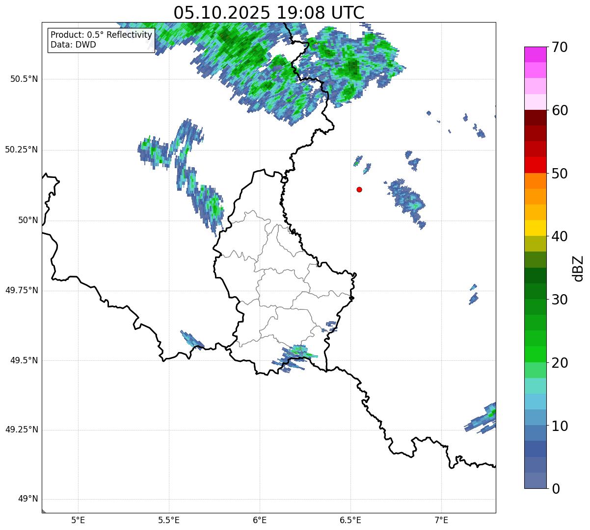Click the "Data: DWD" text
This screenshot has height=530, width=590.
pyautogui.click(x=73, y=45)
